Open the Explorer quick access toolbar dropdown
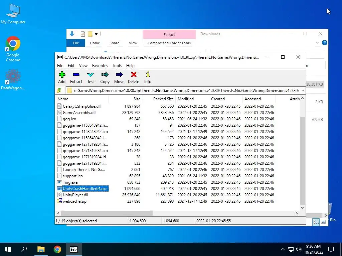Viewport: 342px width, 256px height. [x=96, y=34]
